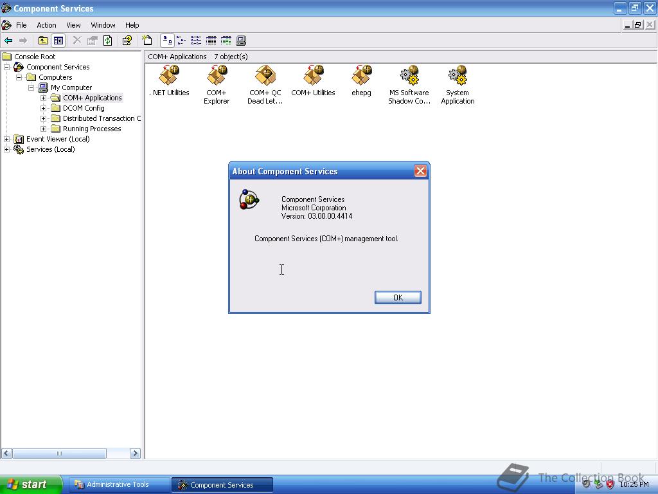Select the Computers folder in tree
The height and width of the screenshot is (494, 658).
(x=55, y=77)
